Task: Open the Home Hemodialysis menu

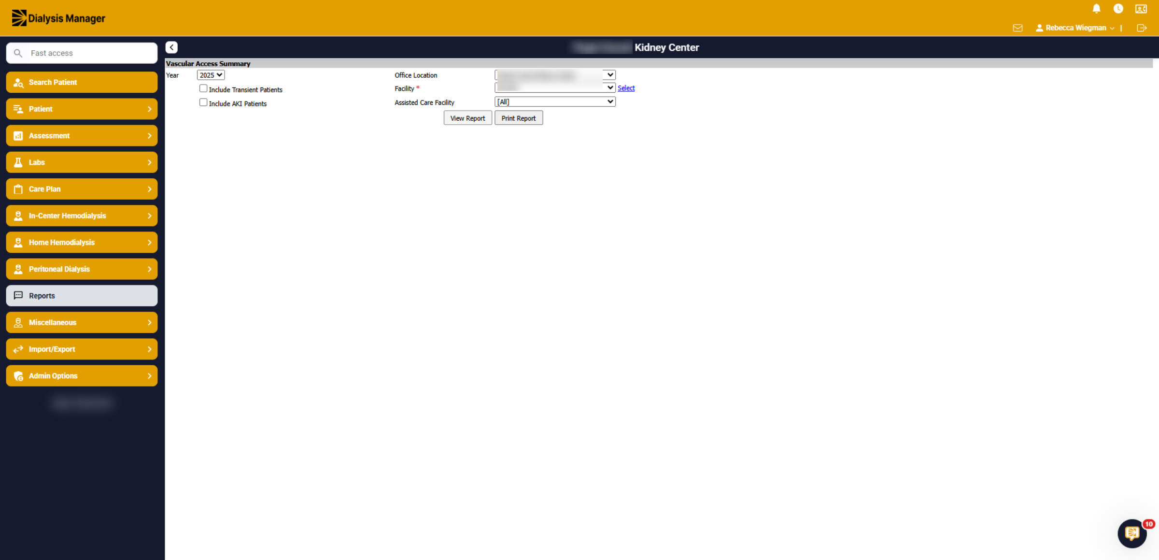Action: pos(82,243)
